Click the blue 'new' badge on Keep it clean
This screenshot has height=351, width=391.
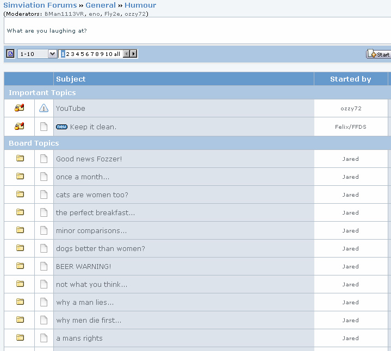click(x=61, y=127)
